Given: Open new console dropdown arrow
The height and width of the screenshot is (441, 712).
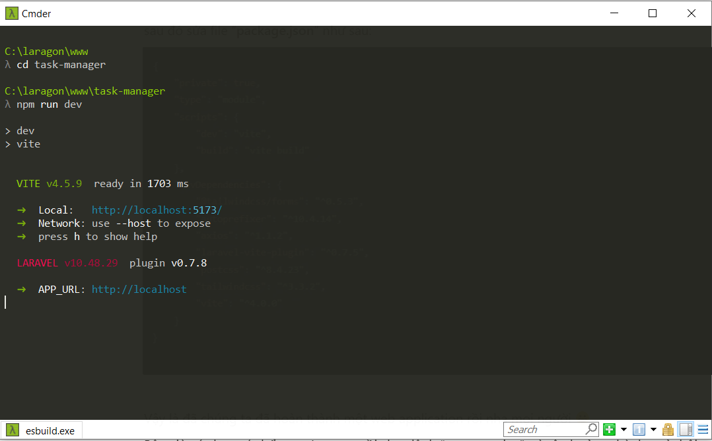Looking at the screenshot, I should (623, 429).
